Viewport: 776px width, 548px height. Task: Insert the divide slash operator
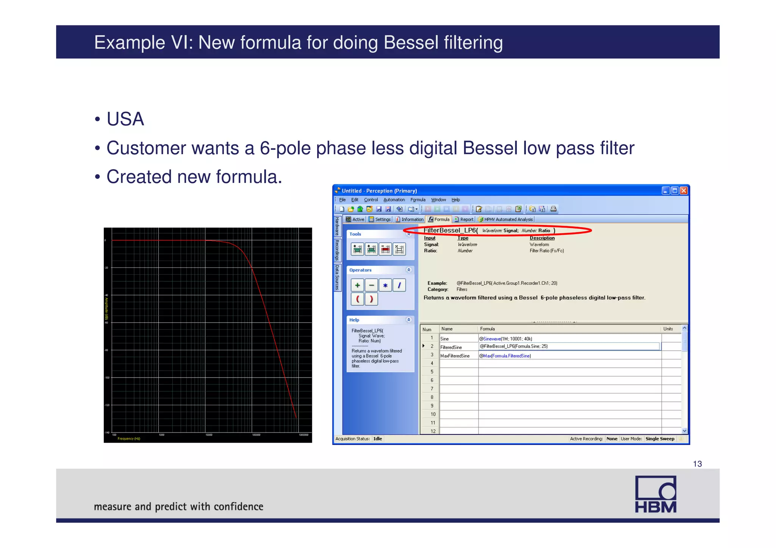coord(399,285)
